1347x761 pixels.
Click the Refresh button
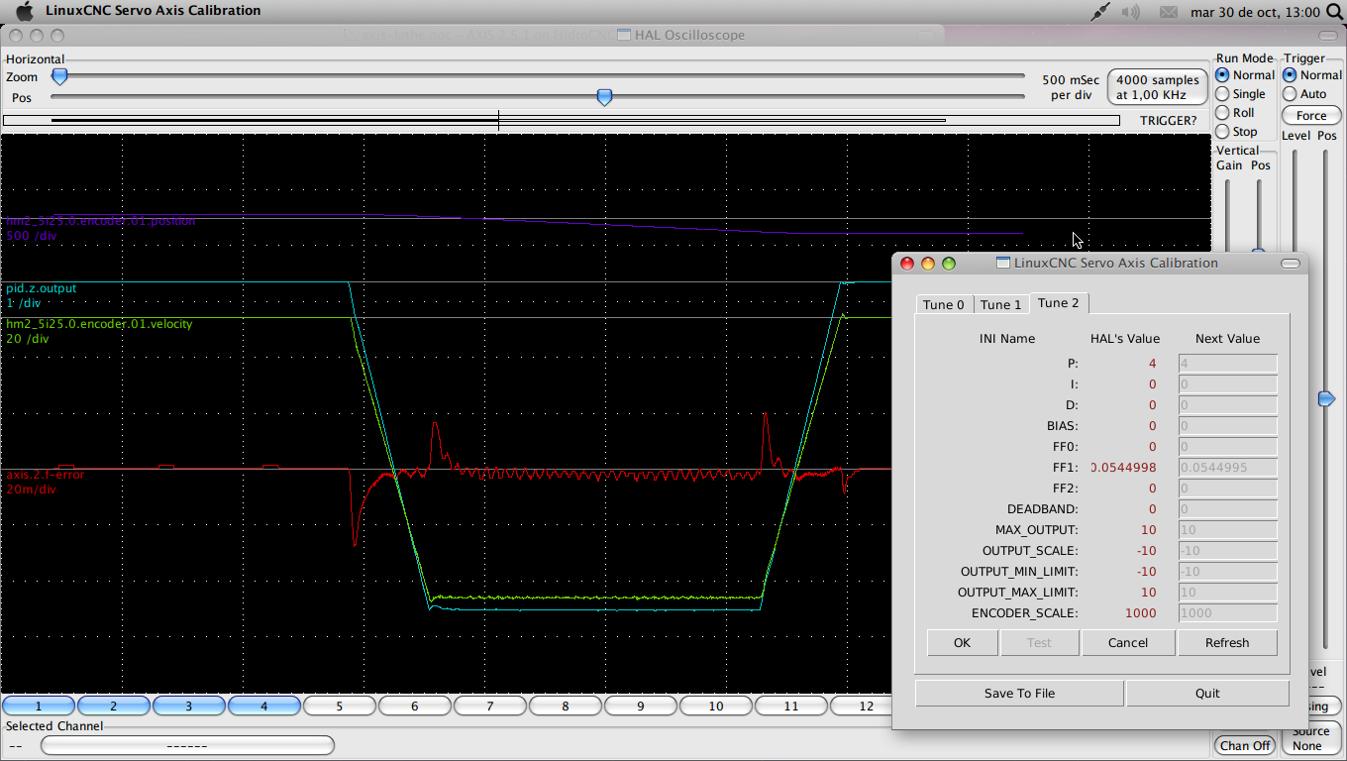(x=1227, y=642)
